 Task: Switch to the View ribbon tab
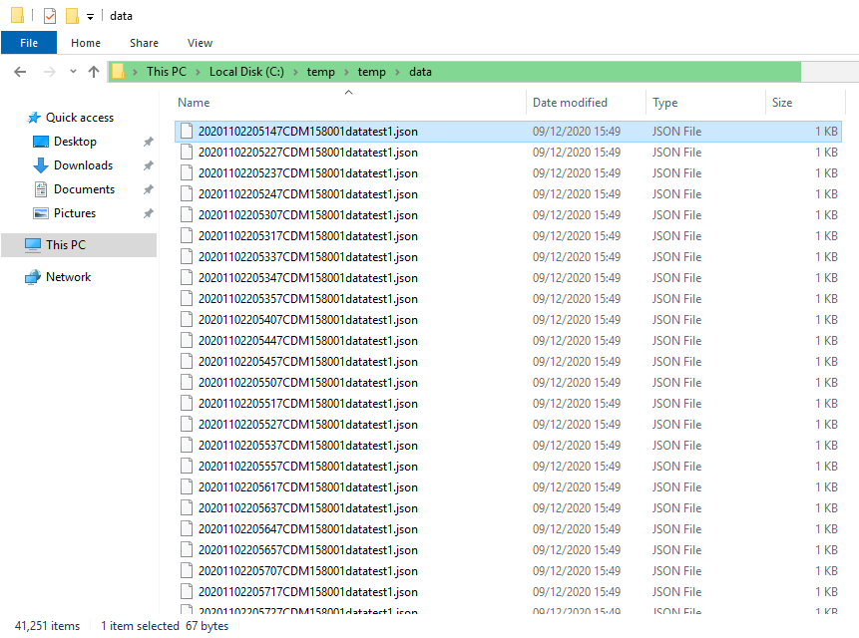[200, 43]
